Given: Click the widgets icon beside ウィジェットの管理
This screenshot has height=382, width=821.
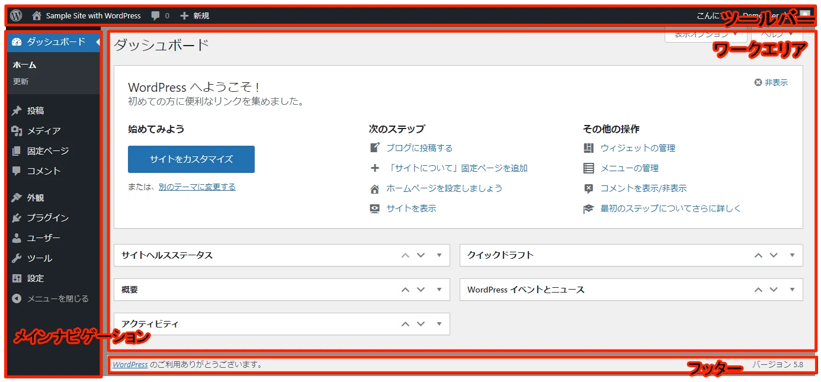Looking at the screenshot, I should click(x=588, y=148).
